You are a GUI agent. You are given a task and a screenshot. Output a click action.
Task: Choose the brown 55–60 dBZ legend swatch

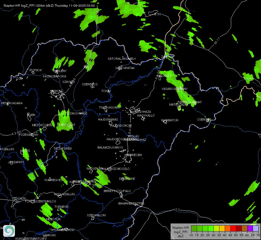(x=244, y=229)
